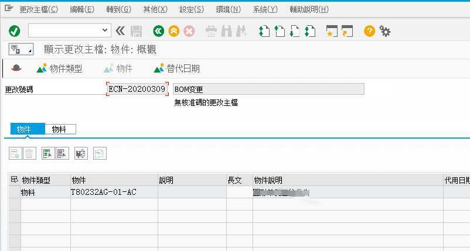Open the 環境(N) menu
This screenshot has height=251, width=470.
pos(229,9)
